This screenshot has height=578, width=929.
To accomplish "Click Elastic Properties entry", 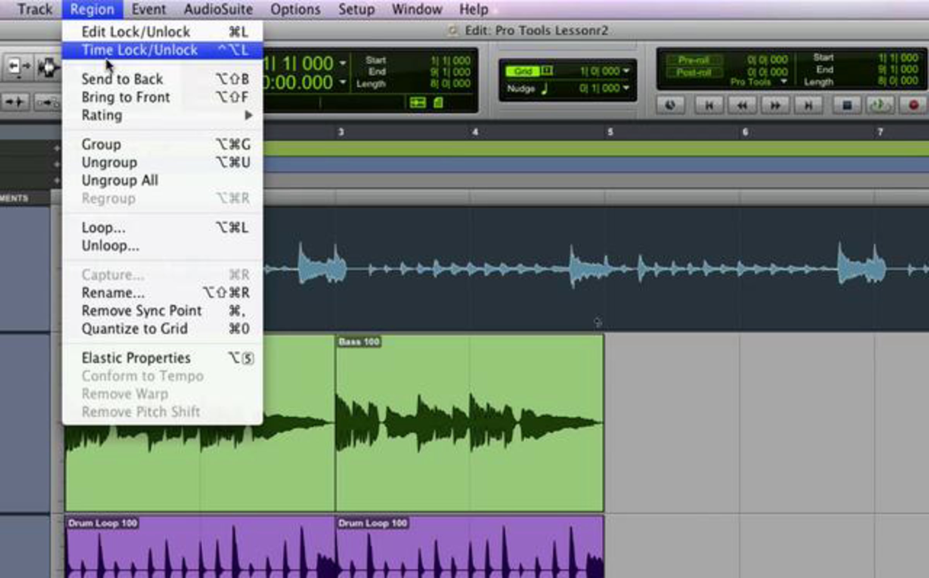I will (x=136, y=358).
